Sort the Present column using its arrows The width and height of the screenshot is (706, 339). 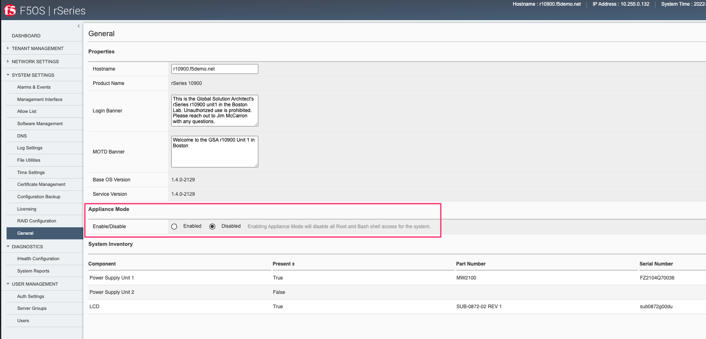[x=293, y=264]
